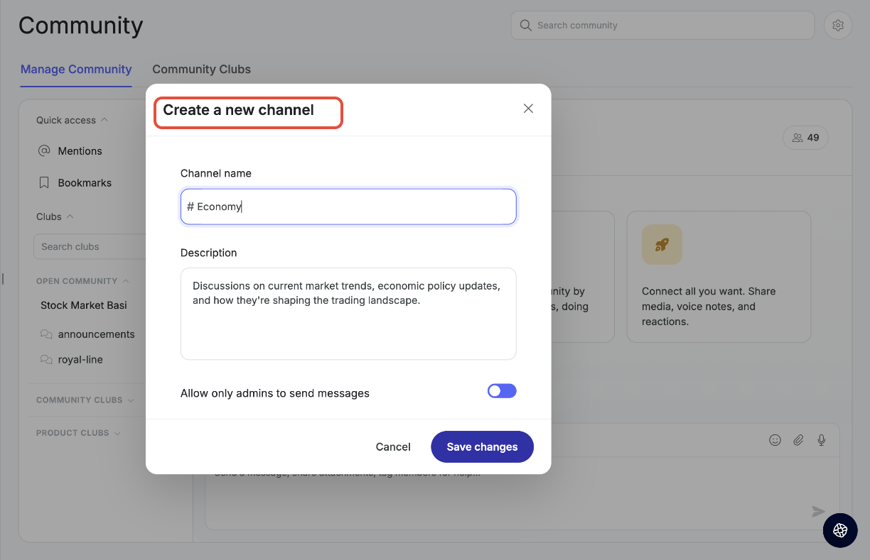Click the microphone voice note icon
Screen dimensions: 870x560
tap(822, 440)
